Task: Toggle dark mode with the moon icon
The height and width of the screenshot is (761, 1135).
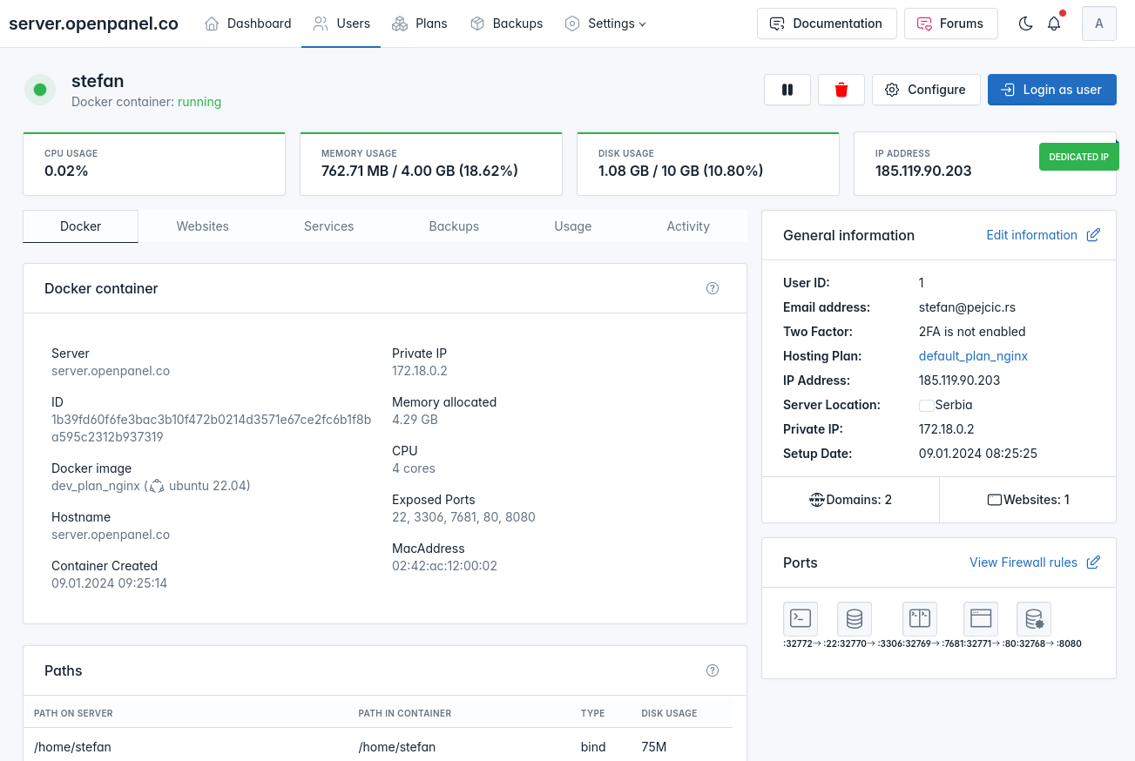Action: 1025,24
